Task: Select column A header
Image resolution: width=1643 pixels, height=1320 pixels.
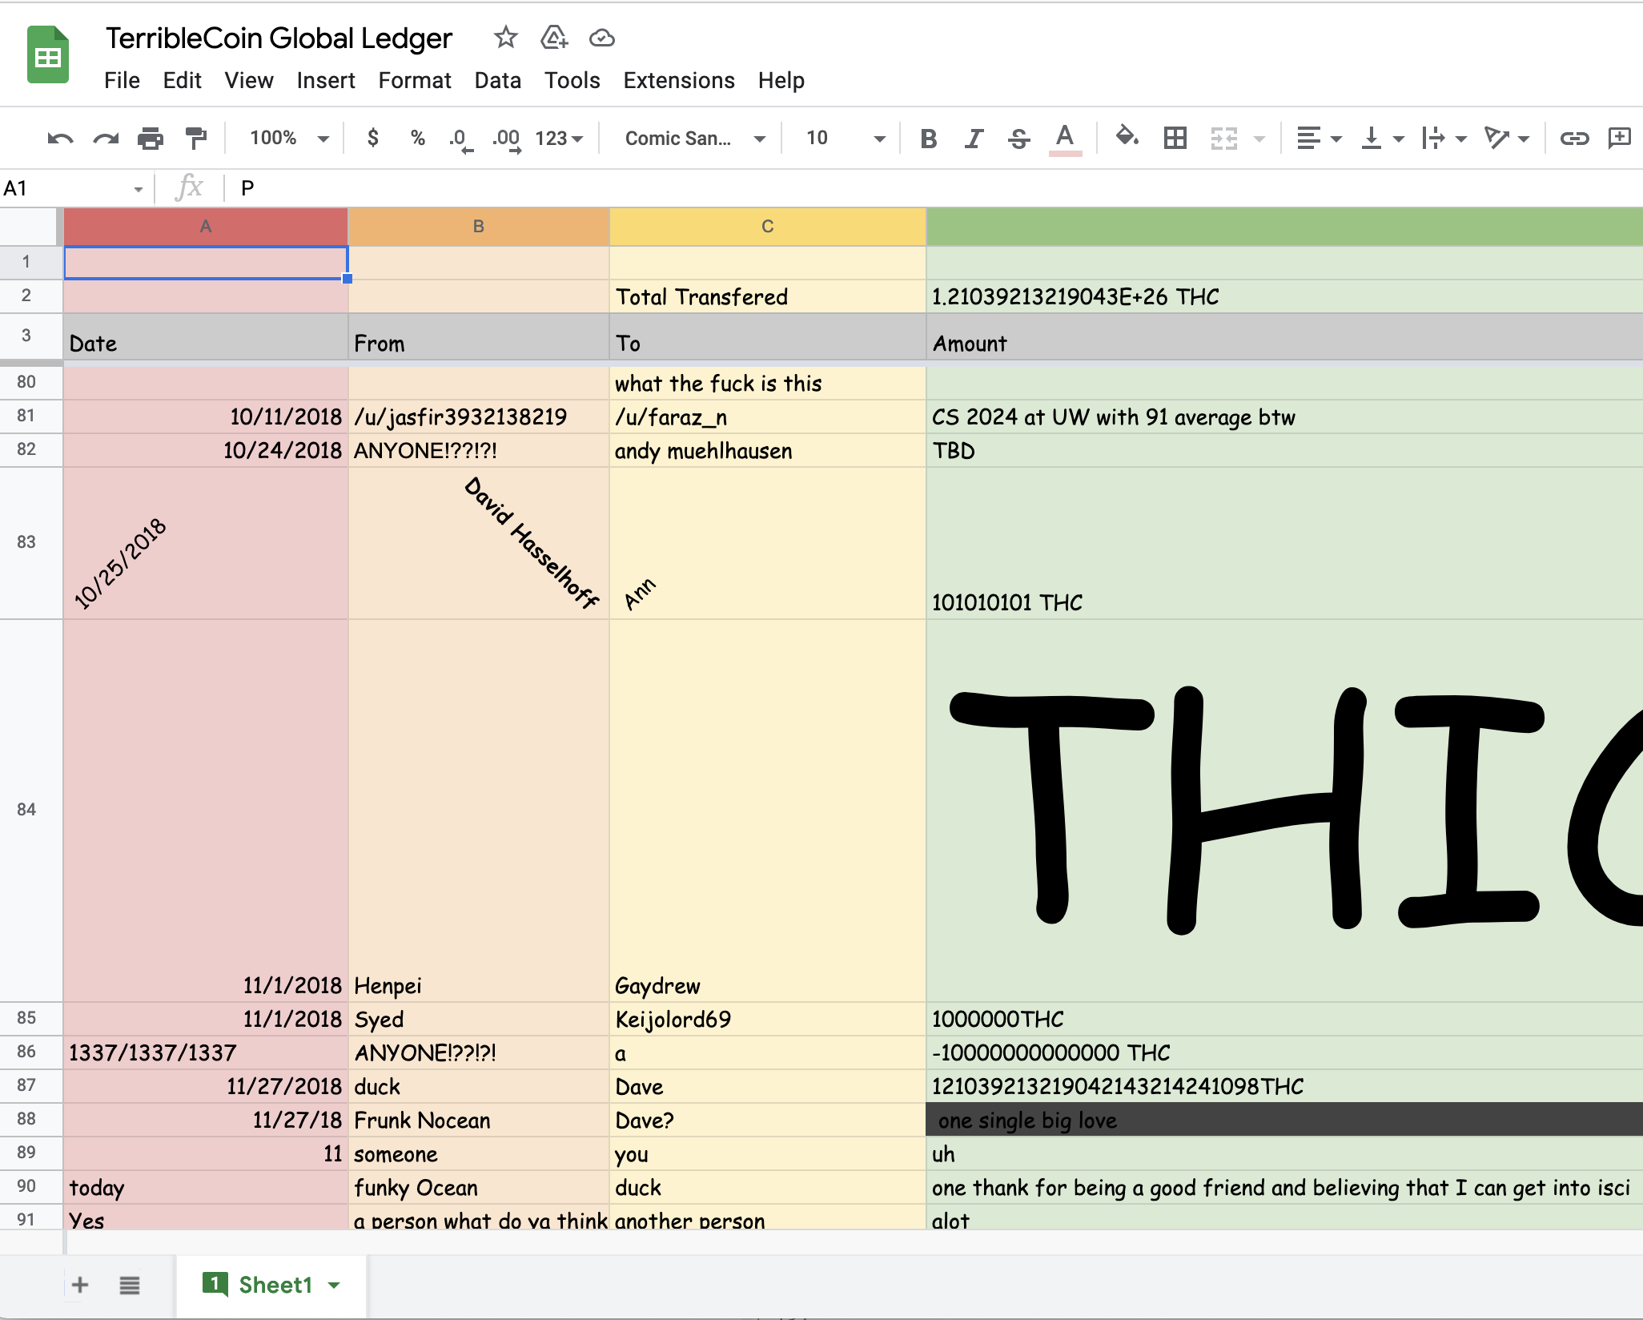Action: point(206,227)
